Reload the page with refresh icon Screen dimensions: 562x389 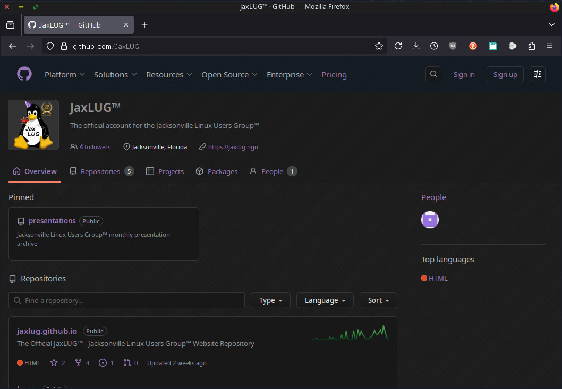(398, 46)
